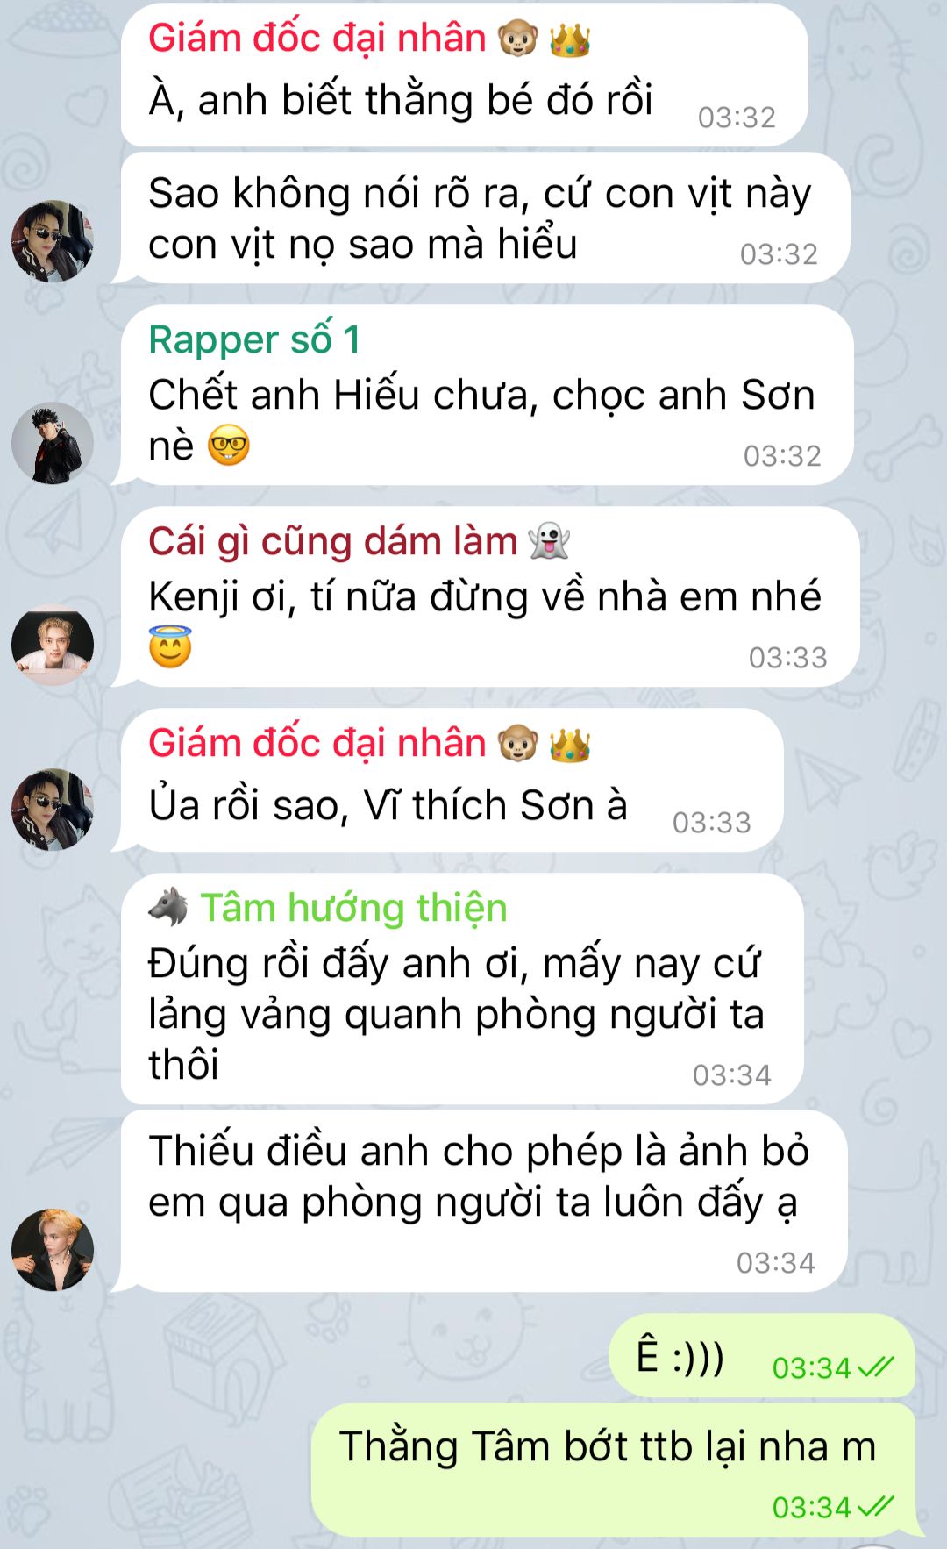Tap read checkmarks on 'Thằng Tâm' message
Screen dimensions: 947x1549
875,1506
